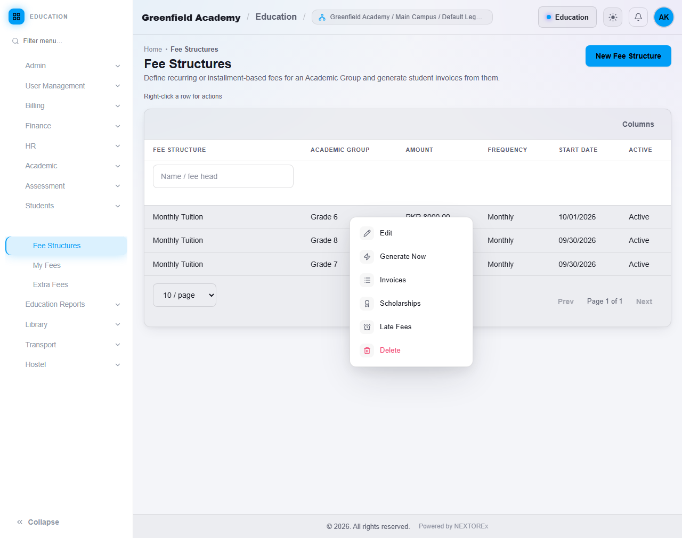
Task: Click the search icon in Filter menu
Action: pos(15,41)
